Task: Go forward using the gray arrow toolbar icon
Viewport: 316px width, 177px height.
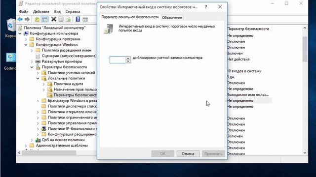Action: 27,19
